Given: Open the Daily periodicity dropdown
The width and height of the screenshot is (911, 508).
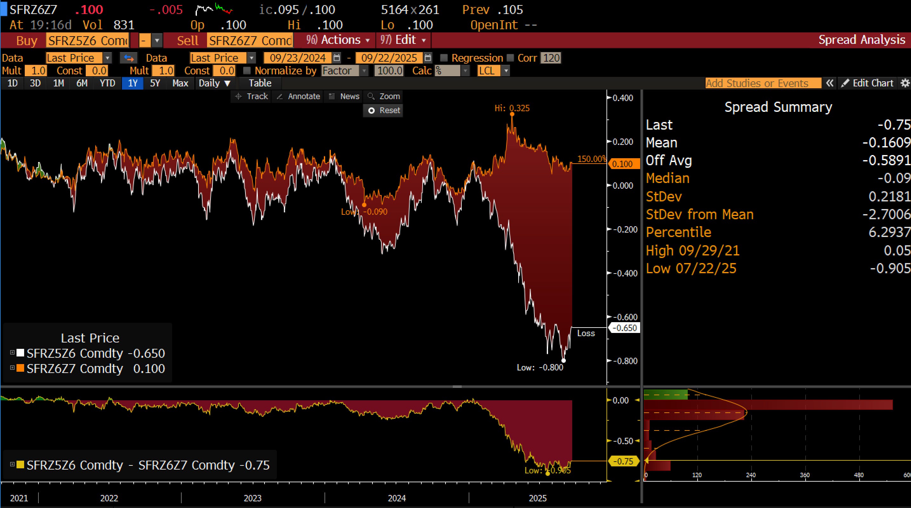Looking at the screenshot, I should [215, 83].
